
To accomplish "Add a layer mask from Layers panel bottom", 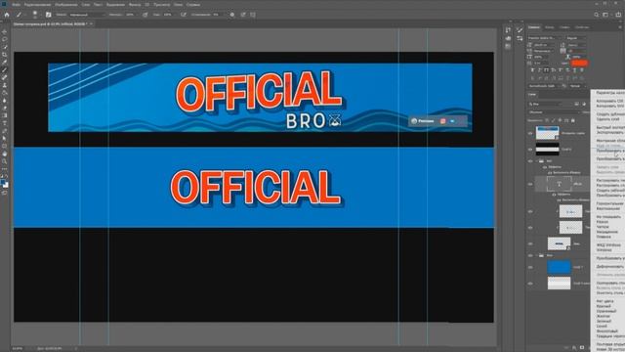I will coord(582,348).
